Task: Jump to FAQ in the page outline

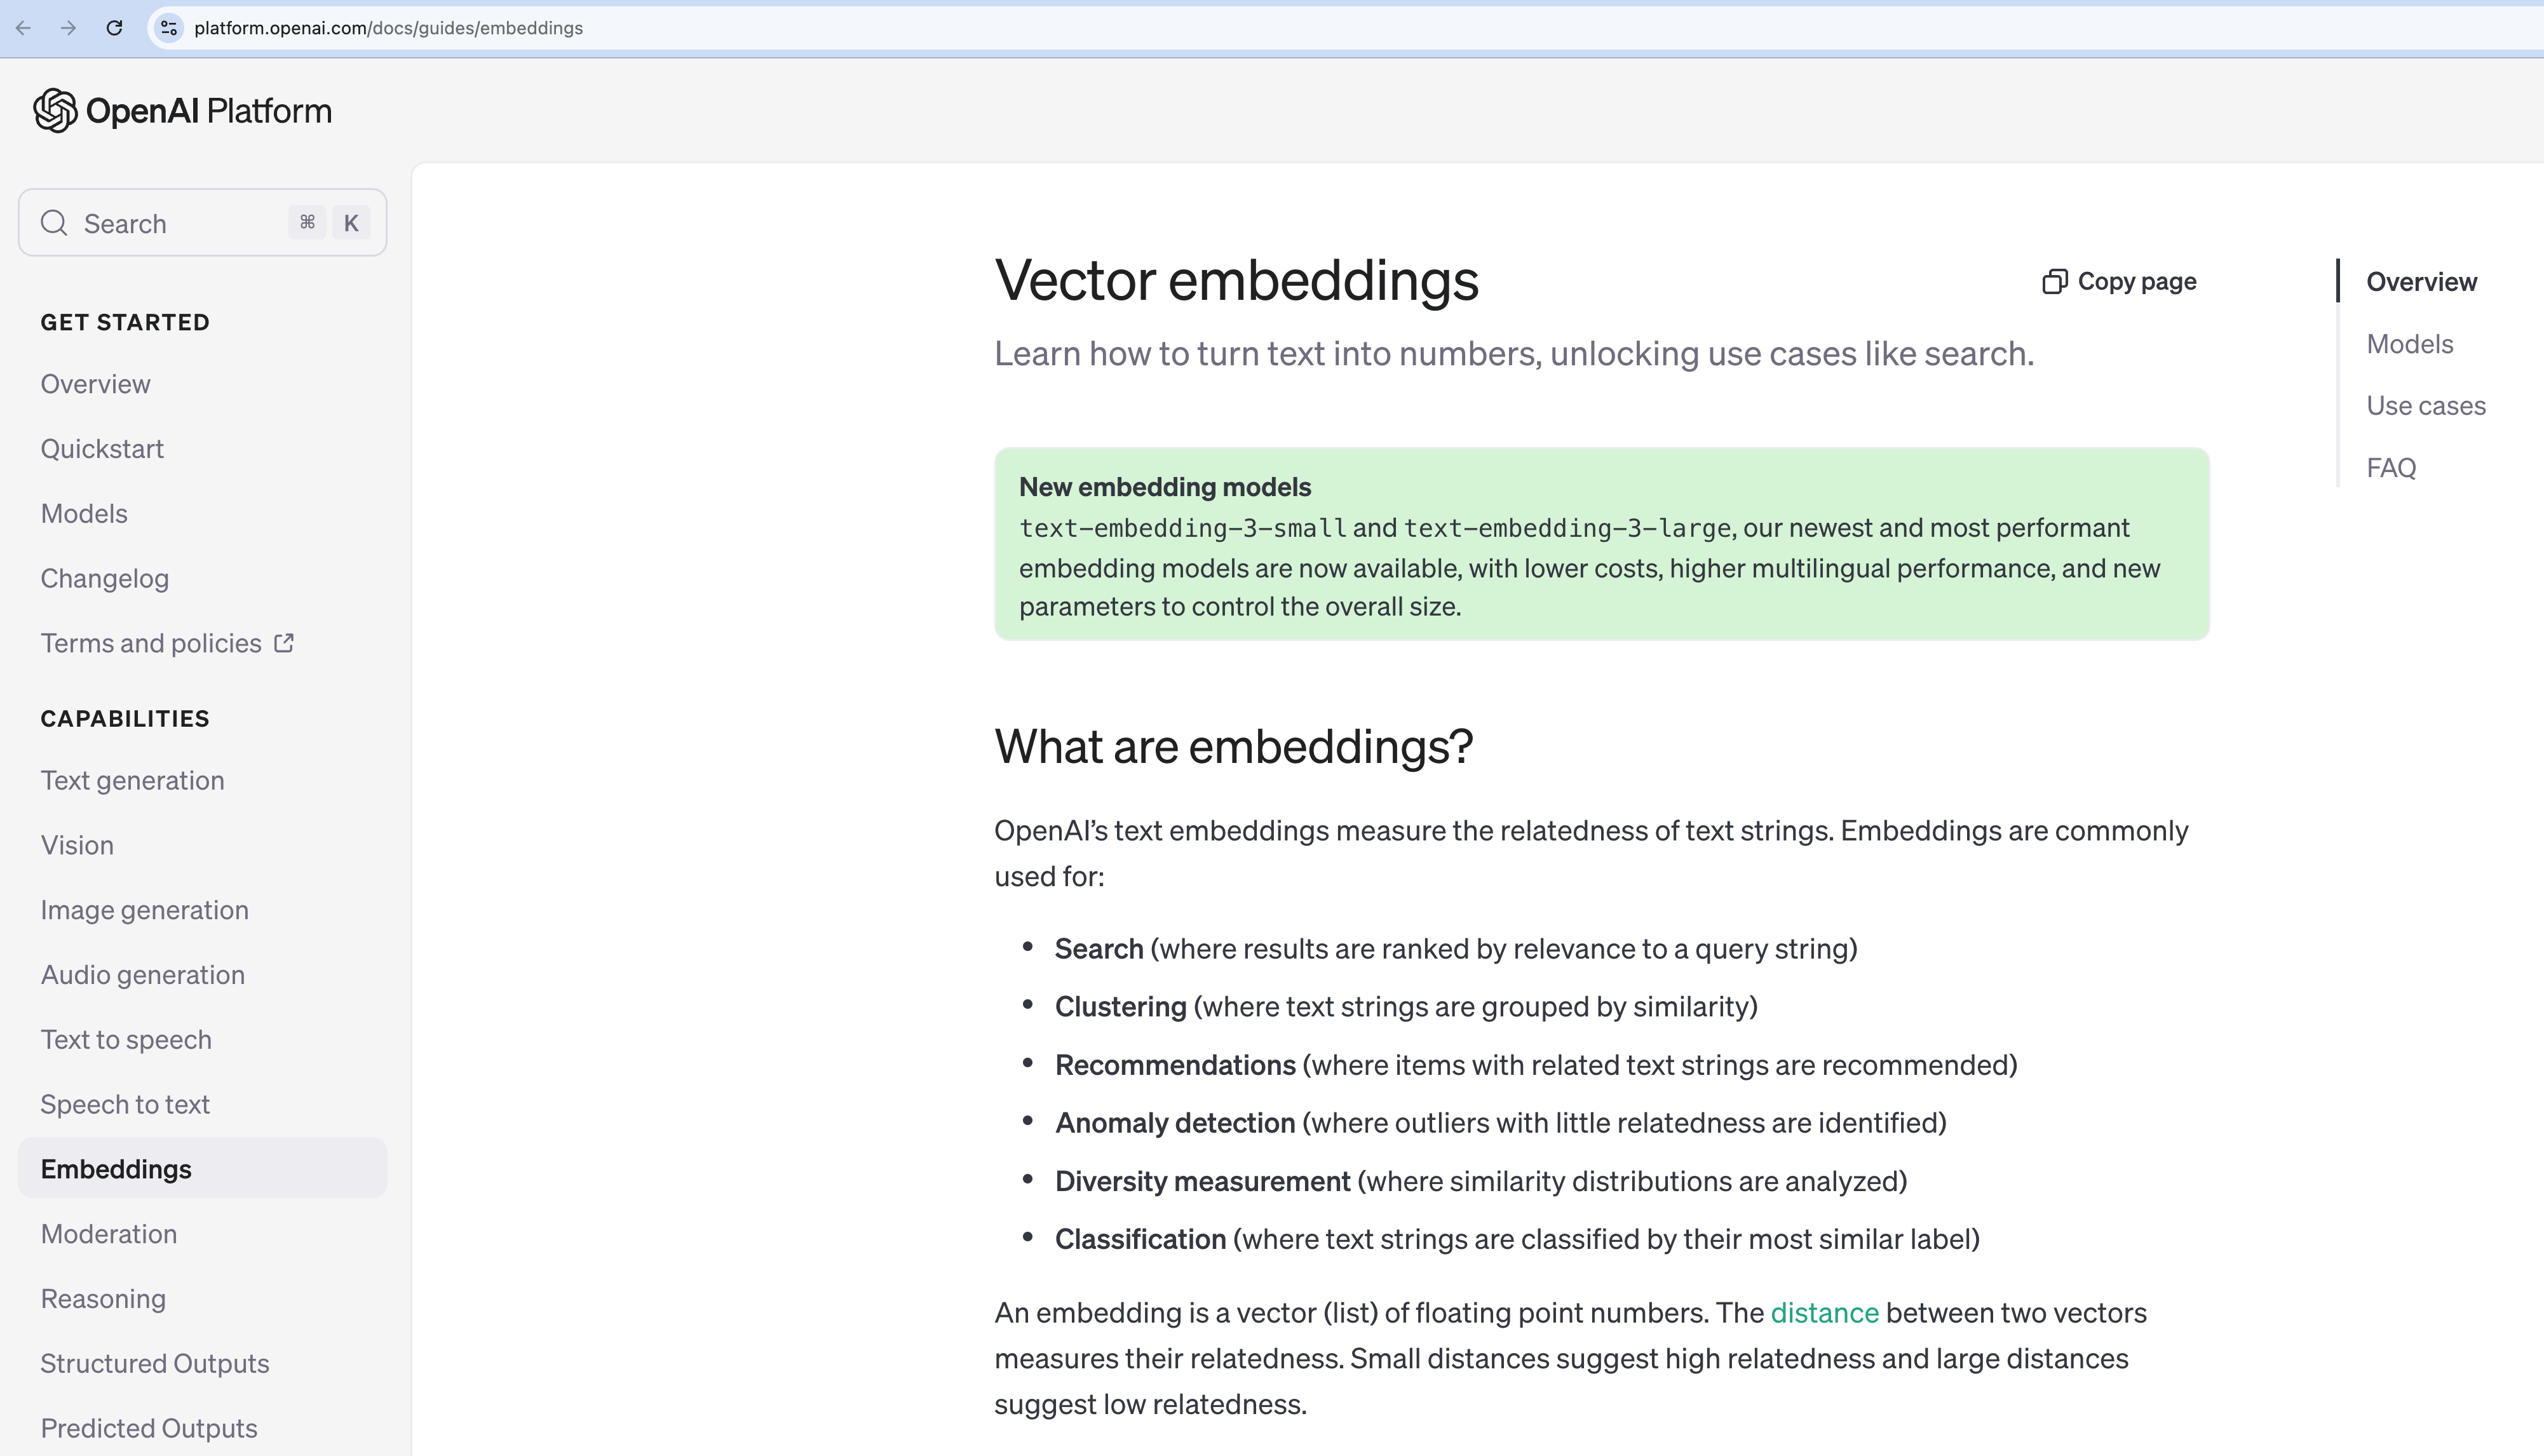Action: click(x=2390, y=468)
